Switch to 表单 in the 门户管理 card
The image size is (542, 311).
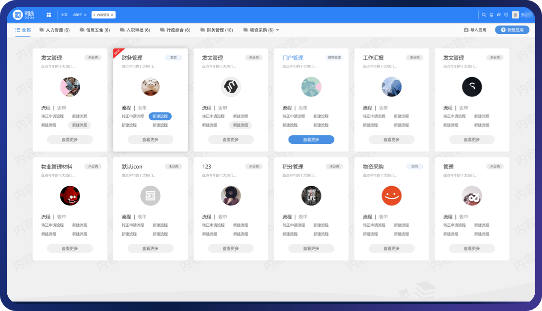coord(303,108)
